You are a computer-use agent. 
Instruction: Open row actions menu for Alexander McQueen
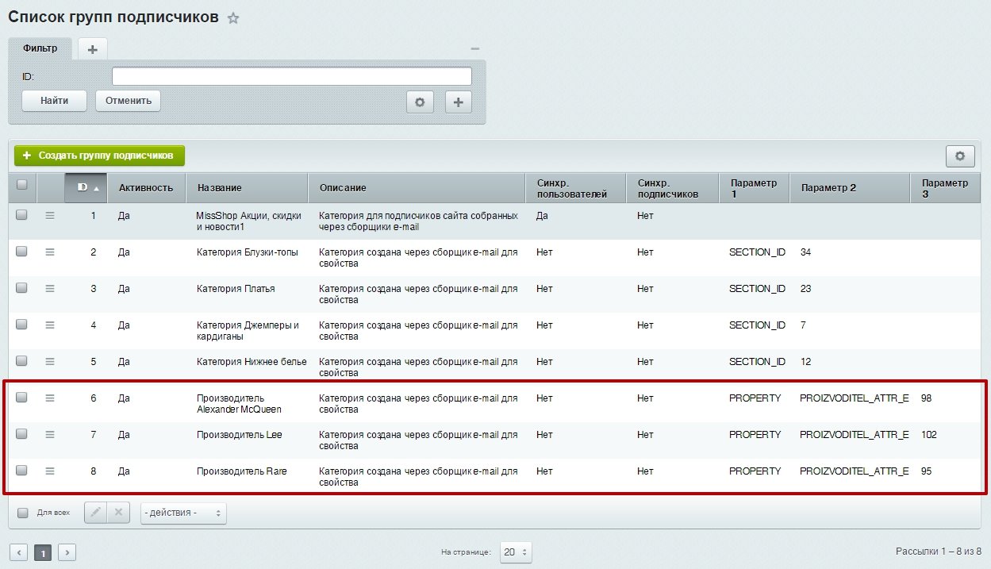(50, 398)
